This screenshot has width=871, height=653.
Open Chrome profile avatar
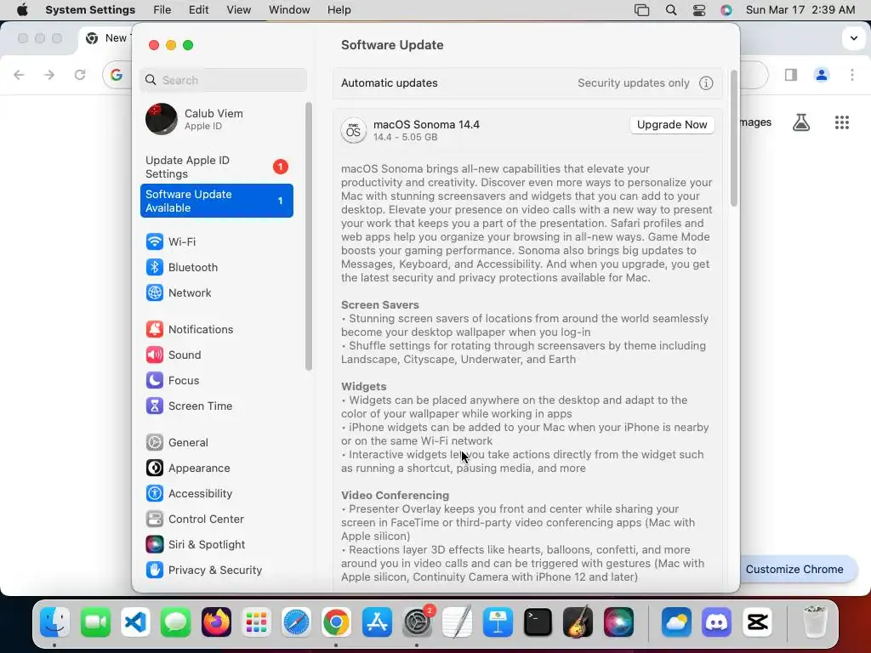tap(822, 75)
